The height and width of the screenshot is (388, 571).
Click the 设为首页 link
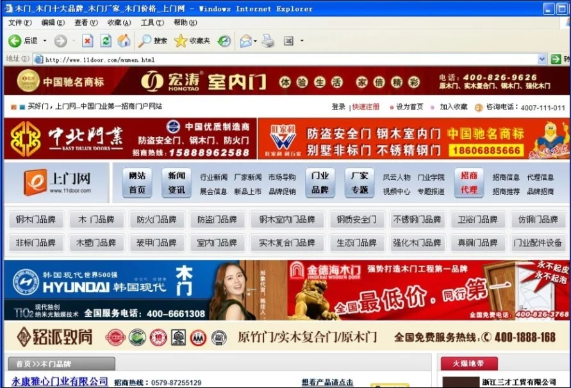(x=410, y=107)
